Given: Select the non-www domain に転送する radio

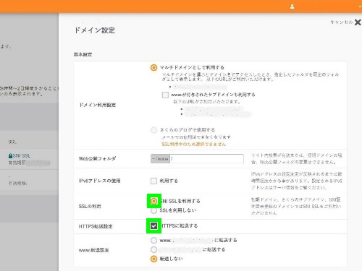Looking at the screenshot, I should pos(153,249).
